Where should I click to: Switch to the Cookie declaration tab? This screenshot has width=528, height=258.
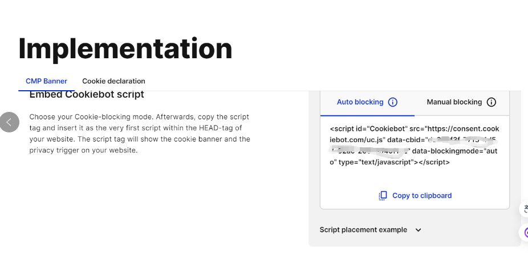tap(113, 81)
